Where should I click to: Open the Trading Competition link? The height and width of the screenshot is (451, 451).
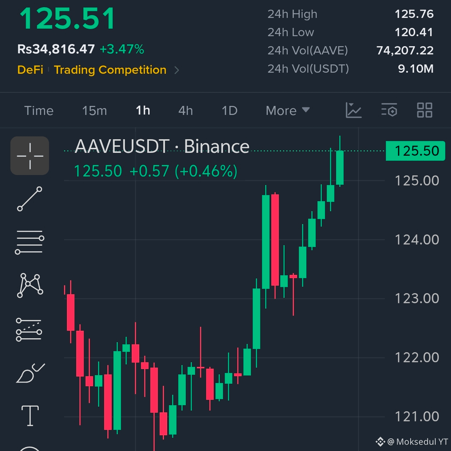tap(110, 70)
